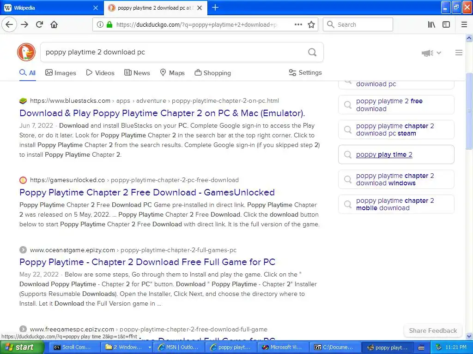Click the page scrollbar down arrow
Screen dimensions: 473x354
click(x=469, y=336)
